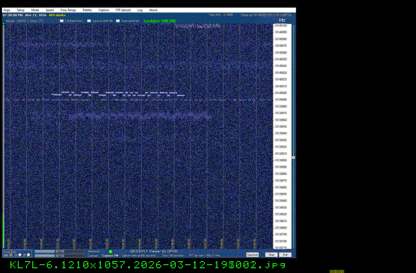Click the green Capture ON indicator

(111, 252)
